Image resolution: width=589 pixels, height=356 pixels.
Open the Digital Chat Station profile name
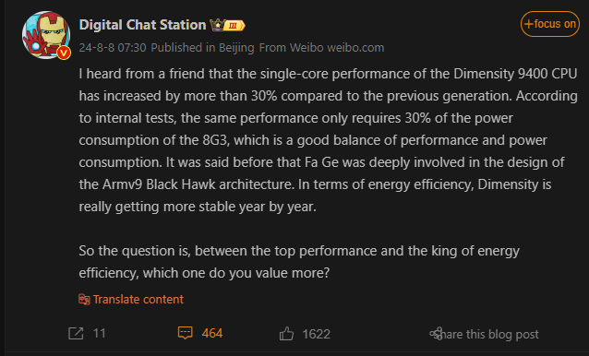coord(142,25)
